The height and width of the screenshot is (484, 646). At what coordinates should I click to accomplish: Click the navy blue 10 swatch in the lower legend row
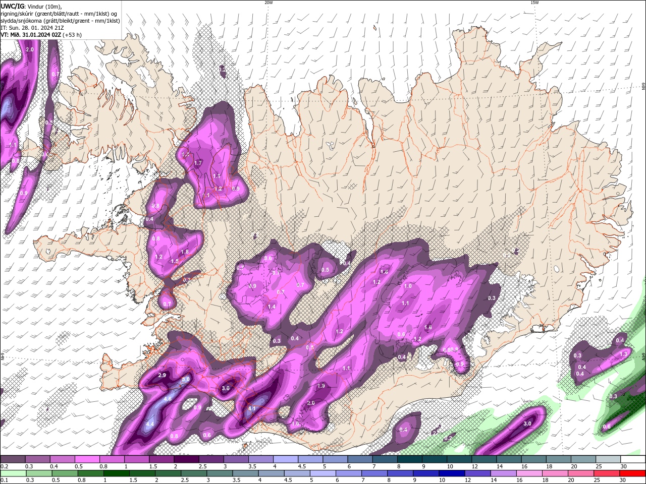[452, 473]
